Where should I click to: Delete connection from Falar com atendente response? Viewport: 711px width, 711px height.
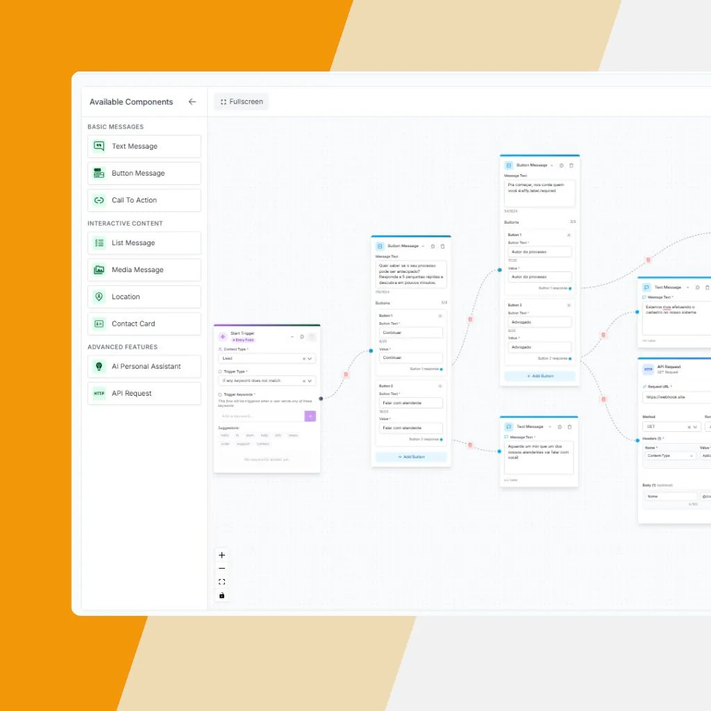[470, 445]
